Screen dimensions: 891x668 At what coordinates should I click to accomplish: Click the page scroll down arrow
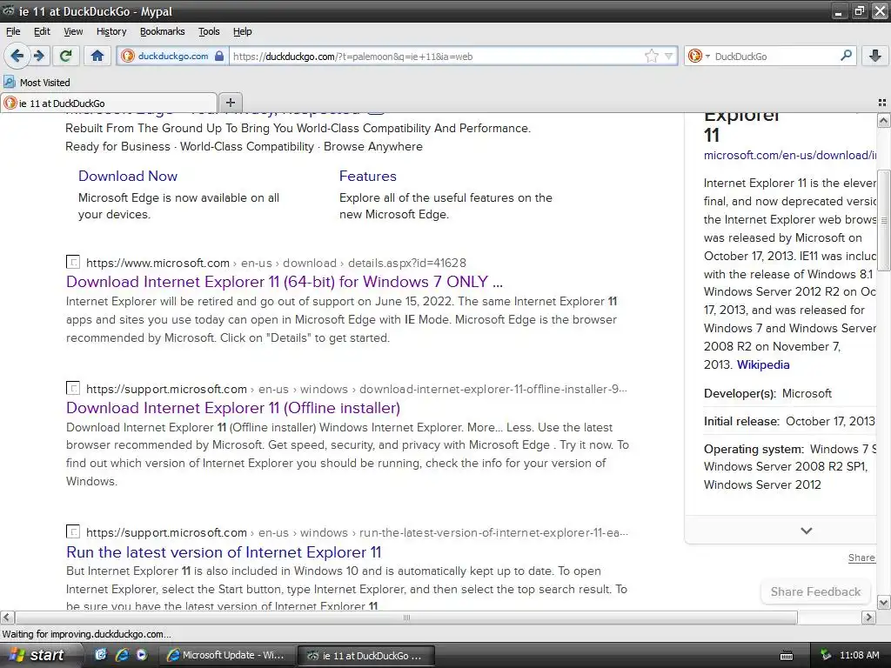[883, 603]
